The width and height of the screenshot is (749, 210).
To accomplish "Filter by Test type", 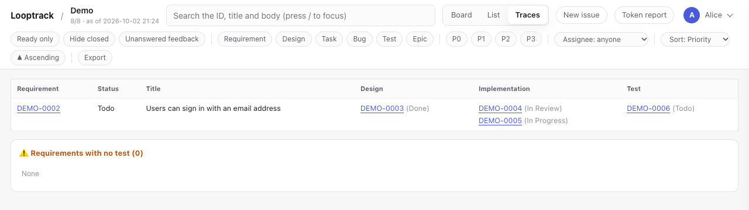I will [389, 39].
